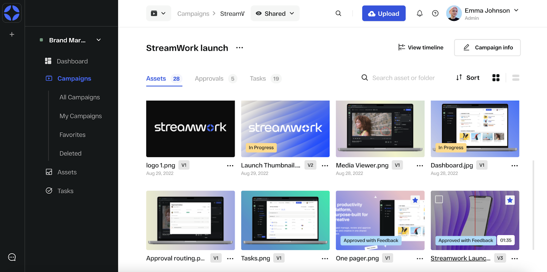Open Deleted in the sidebar

click(70, 154)
